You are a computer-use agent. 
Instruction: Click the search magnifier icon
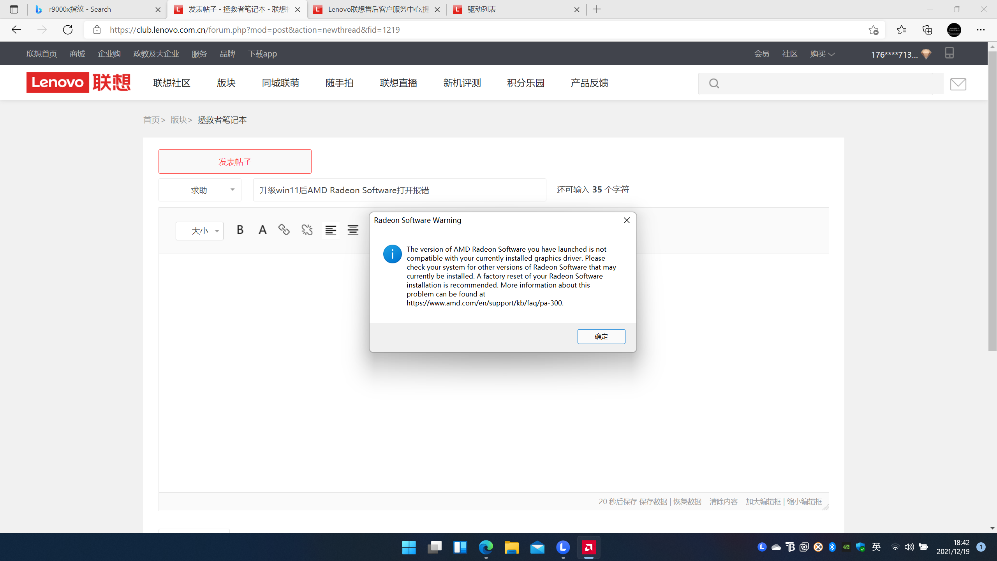(714, 83)
